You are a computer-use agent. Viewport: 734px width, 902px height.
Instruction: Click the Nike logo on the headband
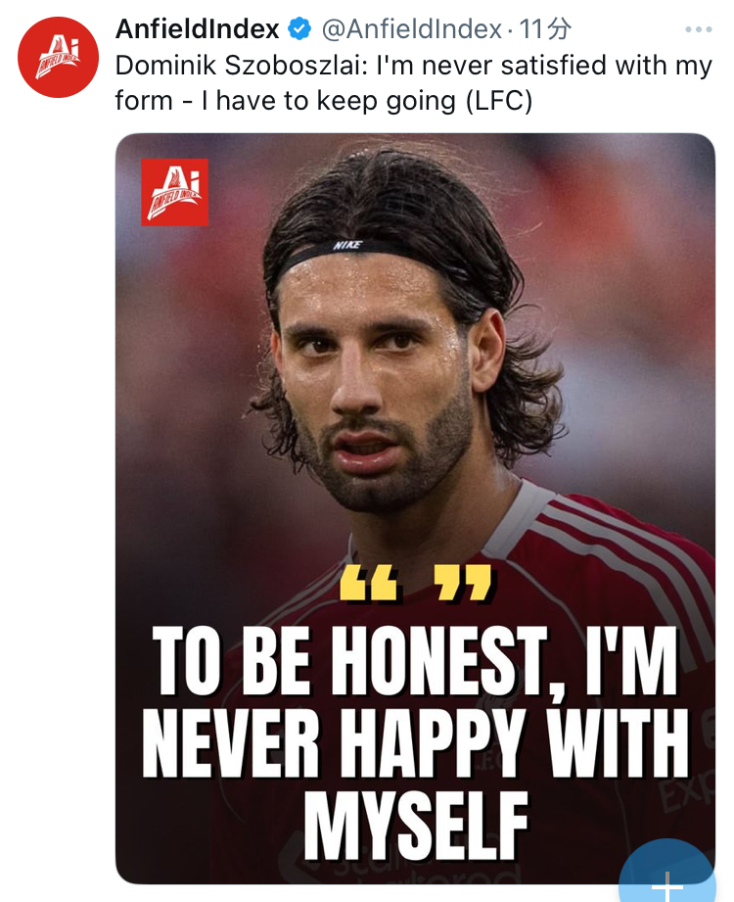click(x=347, y=244)
